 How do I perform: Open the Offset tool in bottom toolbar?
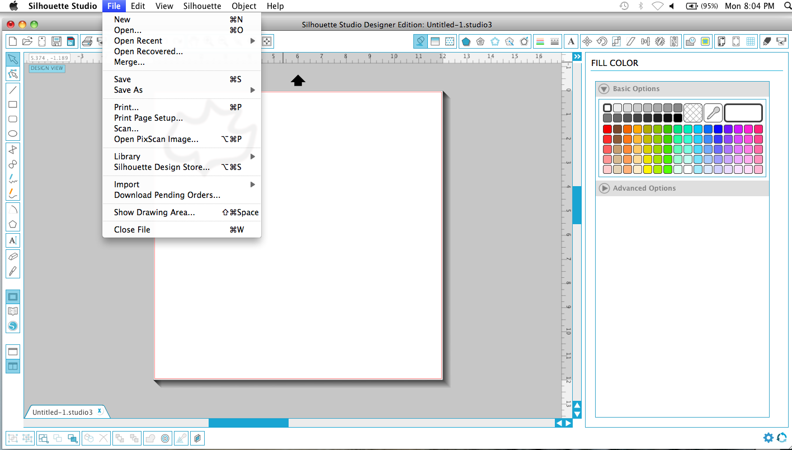pyautogui.click(x=166, y=439)
